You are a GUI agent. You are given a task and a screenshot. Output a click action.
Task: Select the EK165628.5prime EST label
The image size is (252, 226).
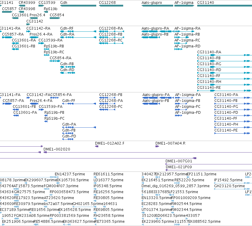(75, 210)
